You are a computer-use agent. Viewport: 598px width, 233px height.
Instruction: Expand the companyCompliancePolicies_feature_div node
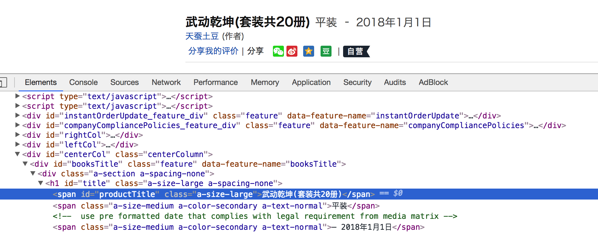(18, 125)
